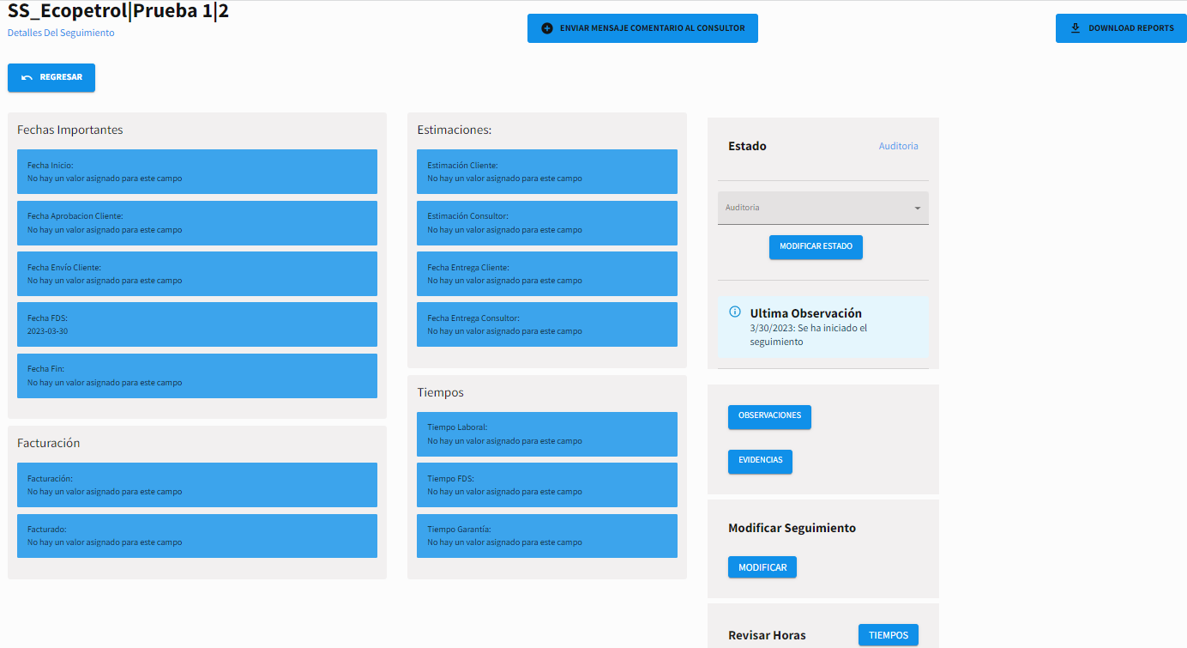Viewport: 1187px width, 648px height.
Task: Open the Auditoria state dropdown
Action: [822, 208]
